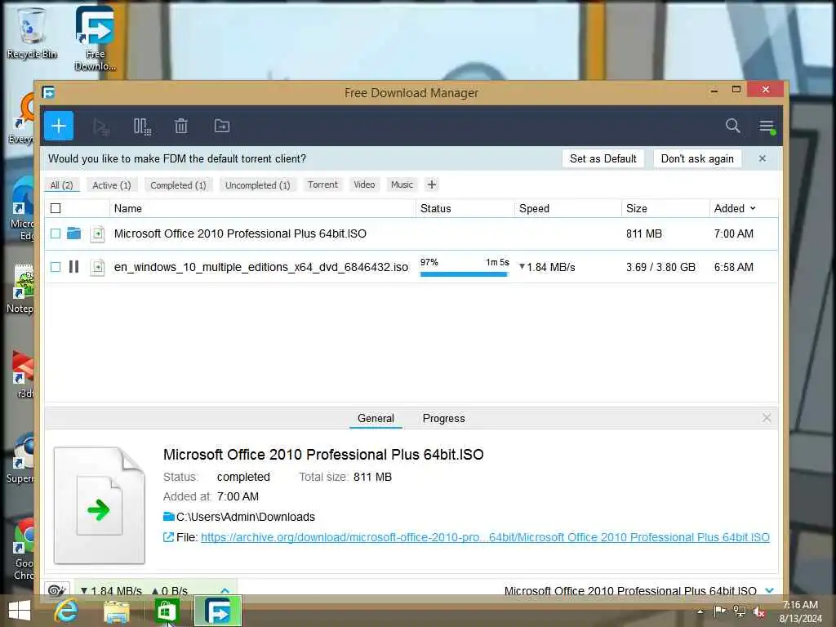Delete selected downloads with the trash icon

click(x=181, y=127)
